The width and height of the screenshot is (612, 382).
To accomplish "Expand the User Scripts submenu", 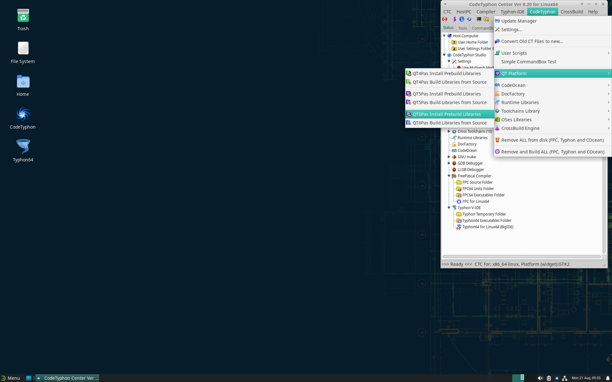I will (x=552, y=53).
